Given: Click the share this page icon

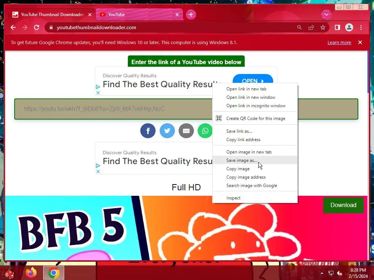Looking at the screenshot, I should tap(311, 28).
